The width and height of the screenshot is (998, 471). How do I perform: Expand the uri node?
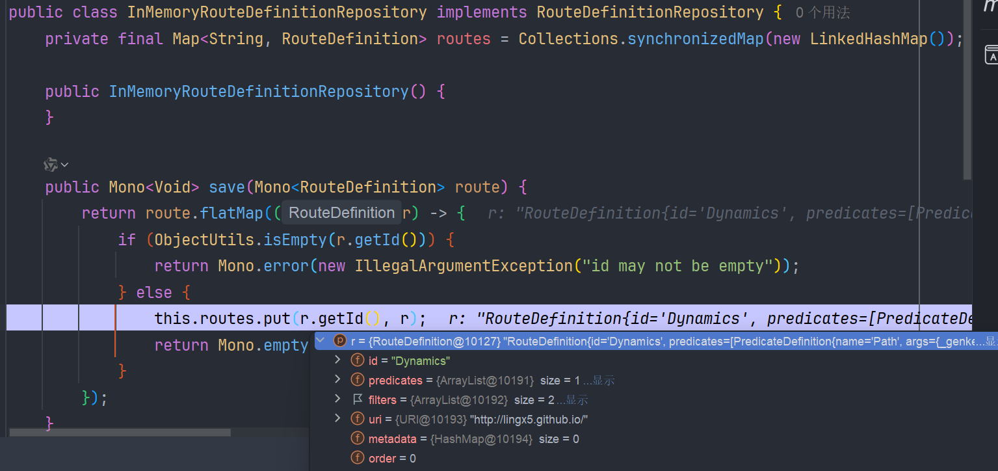pos(337,418)
